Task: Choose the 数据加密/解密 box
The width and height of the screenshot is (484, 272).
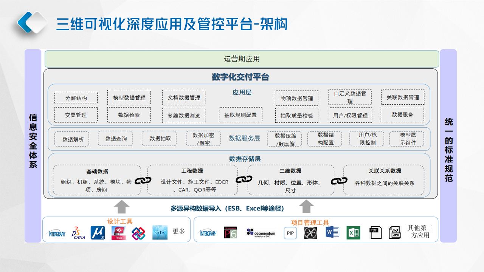Action: [203, 139]
